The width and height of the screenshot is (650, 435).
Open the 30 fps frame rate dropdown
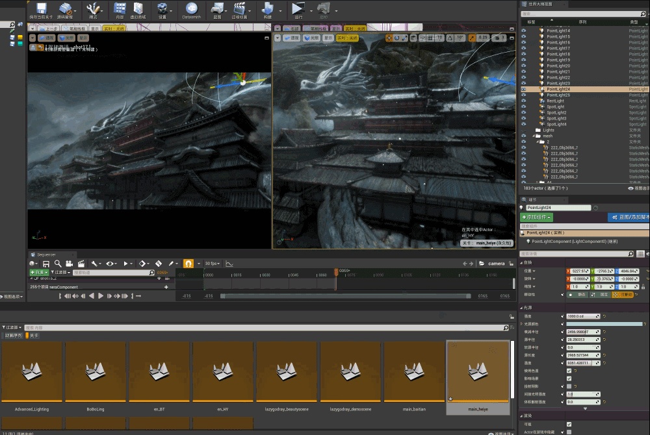(212, 264)
